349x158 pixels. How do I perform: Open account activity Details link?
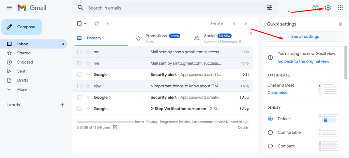point(243,128)
